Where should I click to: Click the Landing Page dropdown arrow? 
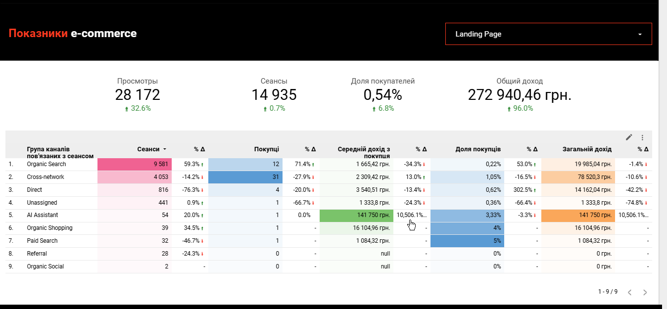pos(640,35)
